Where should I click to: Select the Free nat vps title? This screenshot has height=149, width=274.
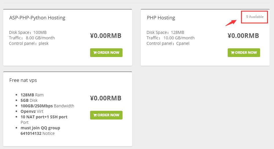point(23,80)
